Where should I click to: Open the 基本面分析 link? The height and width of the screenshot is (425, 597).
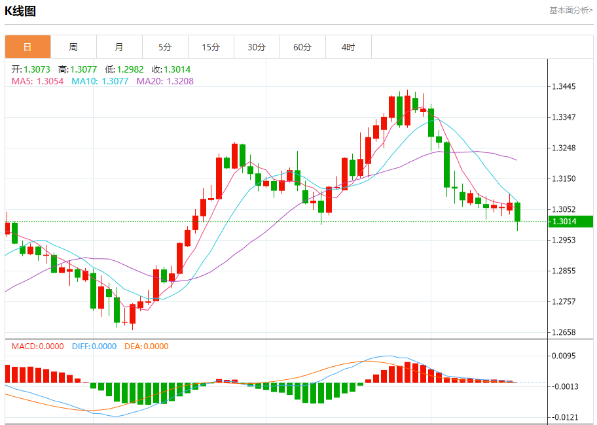coord(571,10)
